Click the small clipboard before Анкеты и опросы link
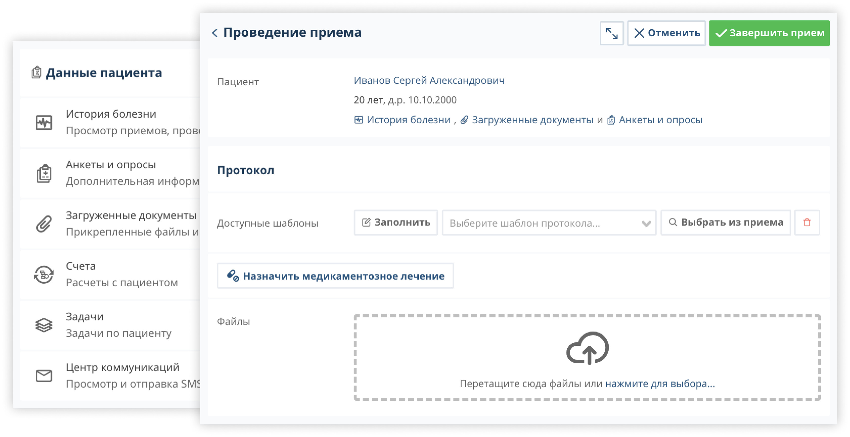The image size is (850, 437). click(x=611, y=120)
